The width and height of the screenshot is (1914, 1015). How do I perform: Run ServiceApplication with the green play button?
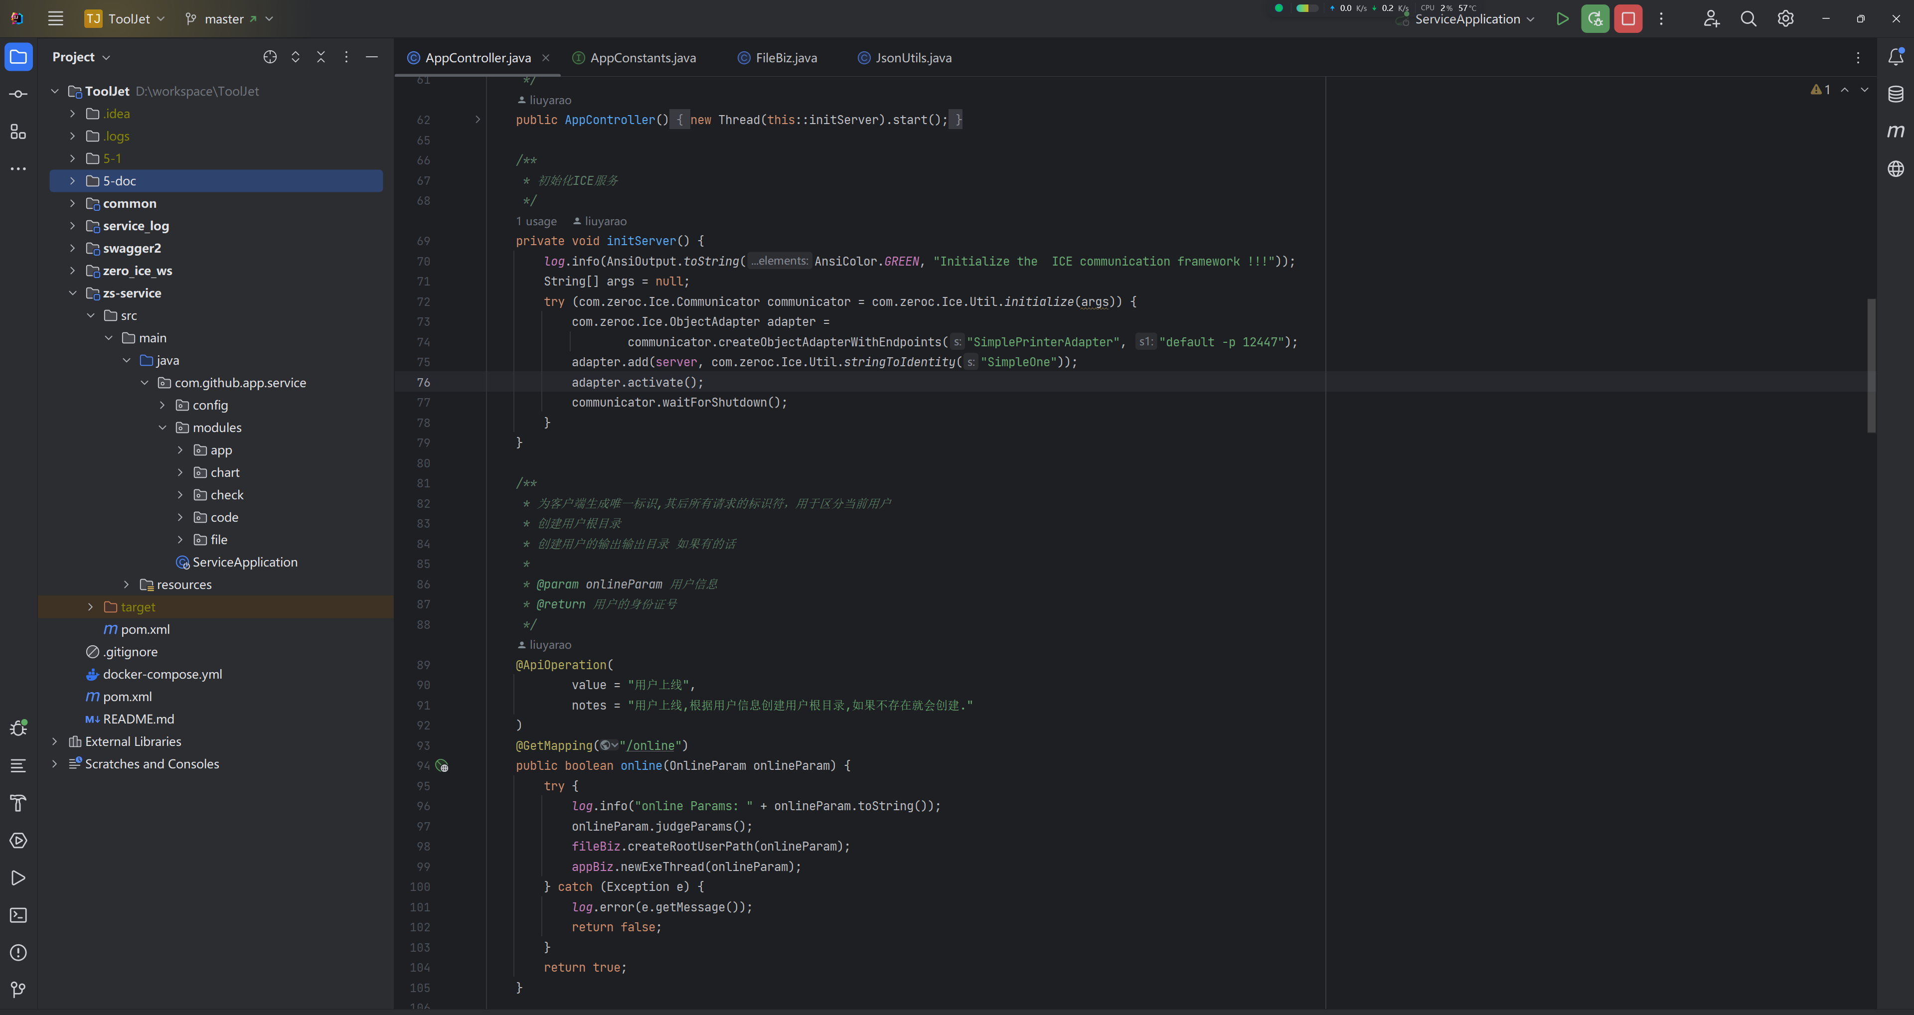(1563, 18)
